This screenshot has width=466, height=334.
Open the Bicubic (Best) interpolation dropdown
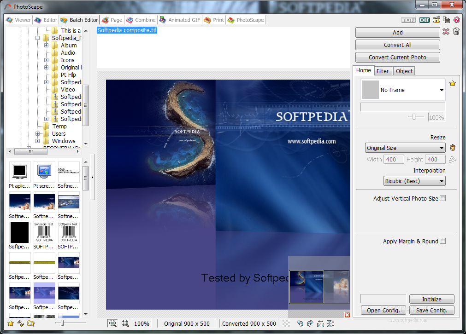414,181
